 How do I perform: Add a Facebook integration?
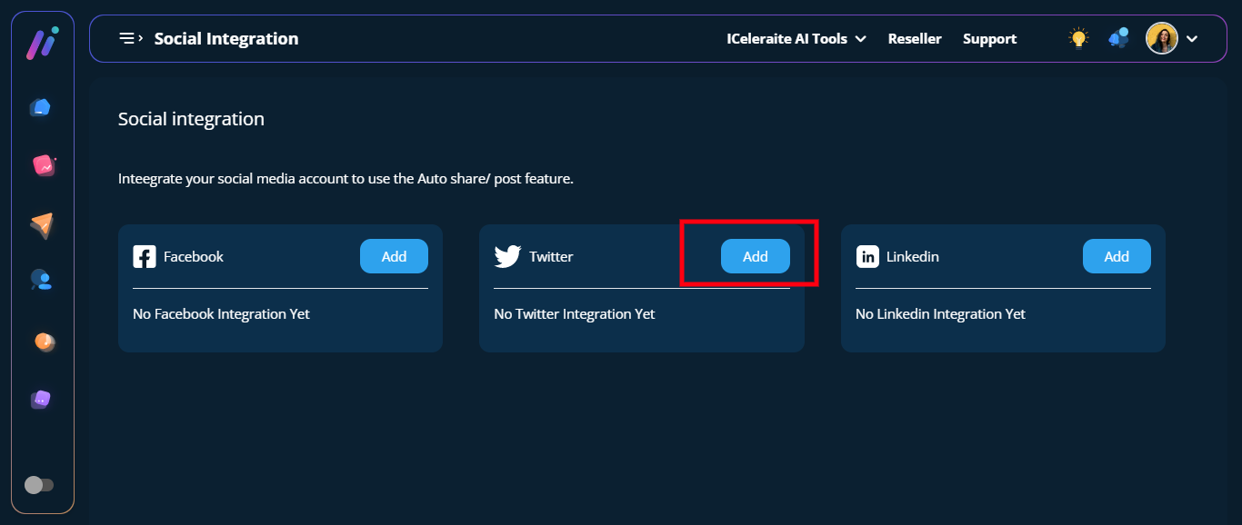(x=394, y=256)
